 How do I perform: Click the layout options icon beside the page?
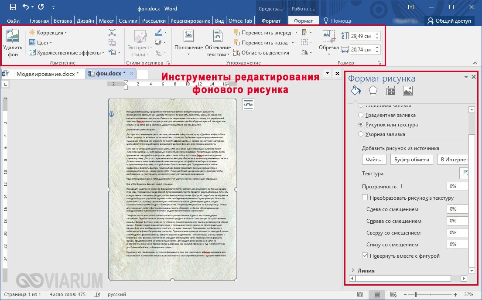(248, 105)
